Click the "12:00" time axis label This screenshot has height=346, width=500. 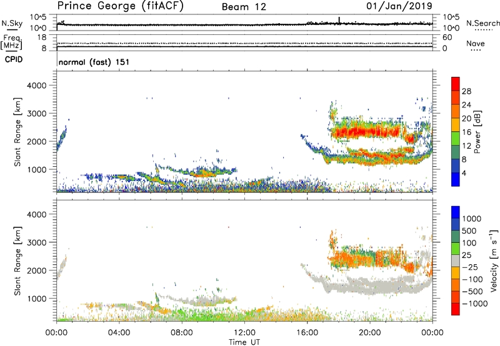[x=244, y=332]
